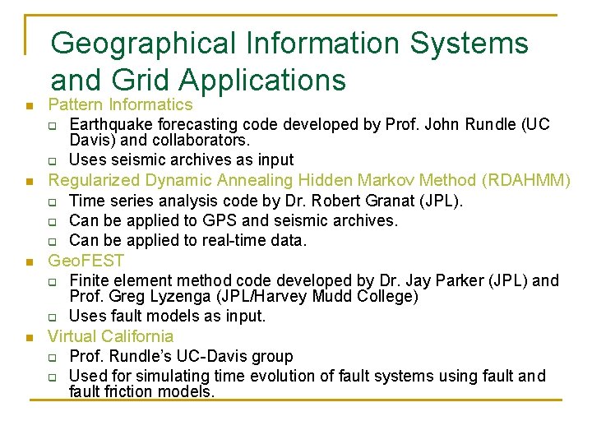Select "Can be applied to GPS and seismic archives."
The width and height of the screenshot is (592, 444).
234,221
